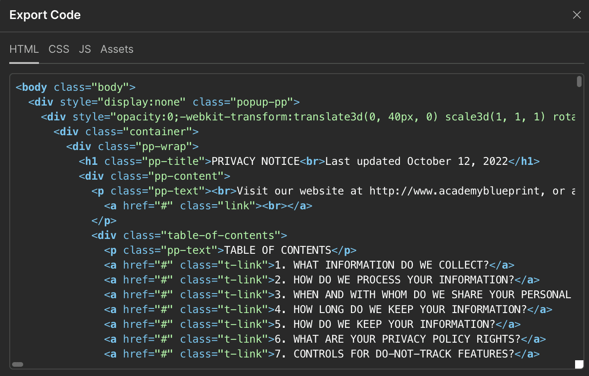Click the HOW LONG DO WE KEEP line
589x376 pixels.
point(328,309)
